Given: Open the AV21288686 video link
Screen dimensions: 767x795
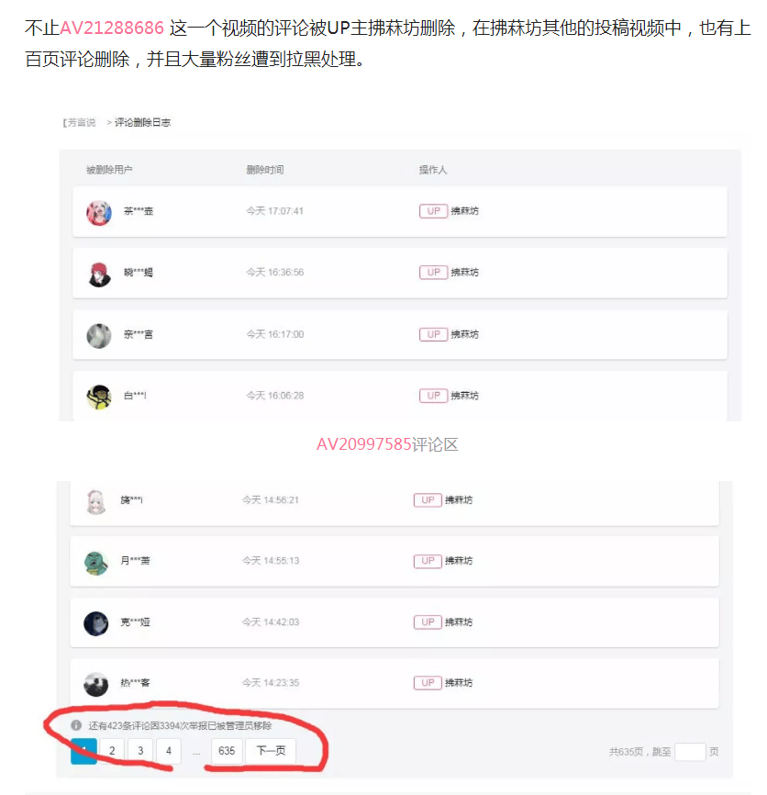Looking at the screenshot, I should 112,28.
